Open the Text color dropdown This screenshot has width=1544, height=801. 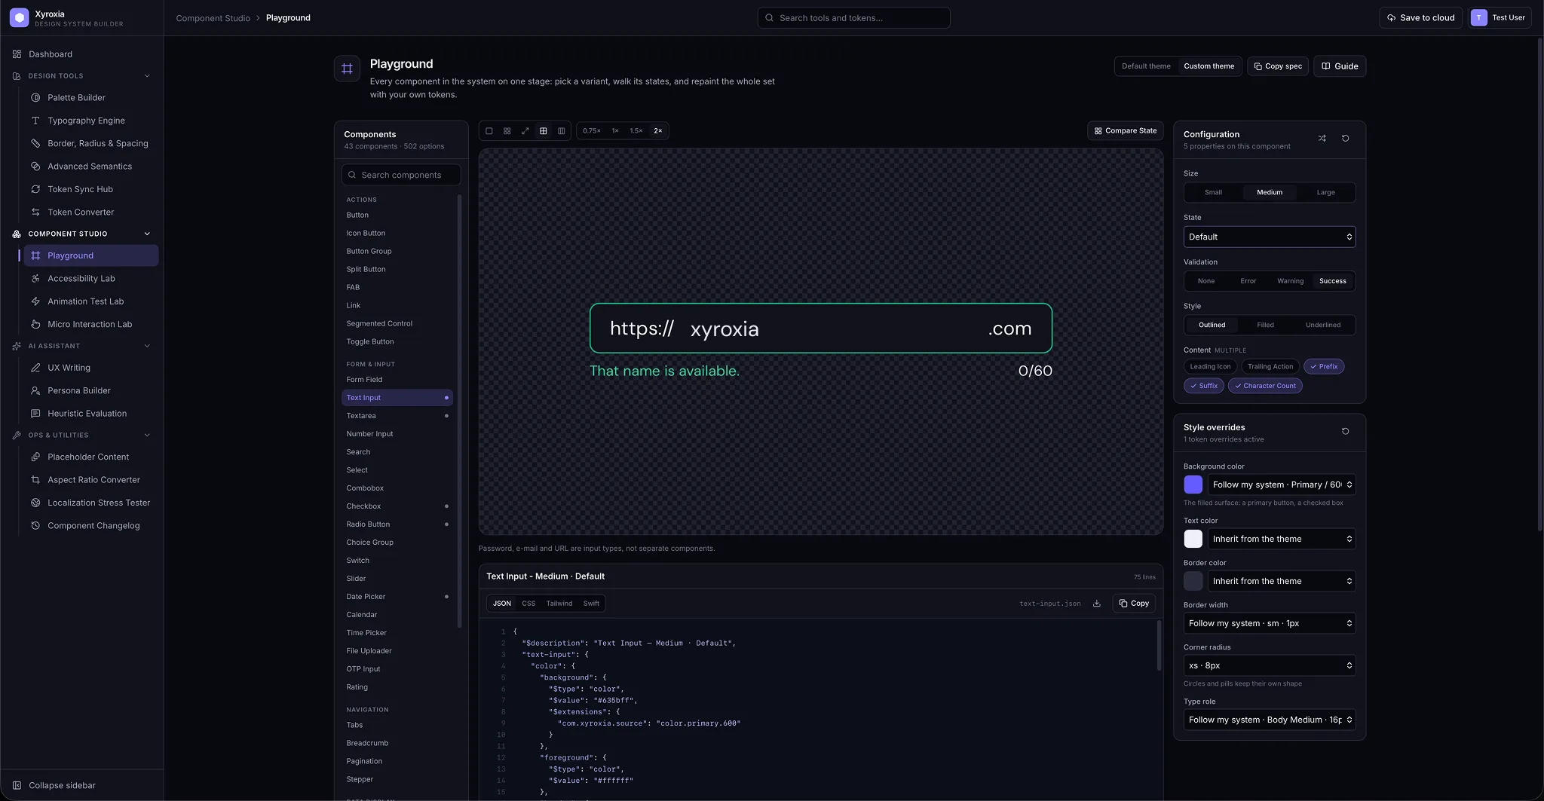[1282, 540]
